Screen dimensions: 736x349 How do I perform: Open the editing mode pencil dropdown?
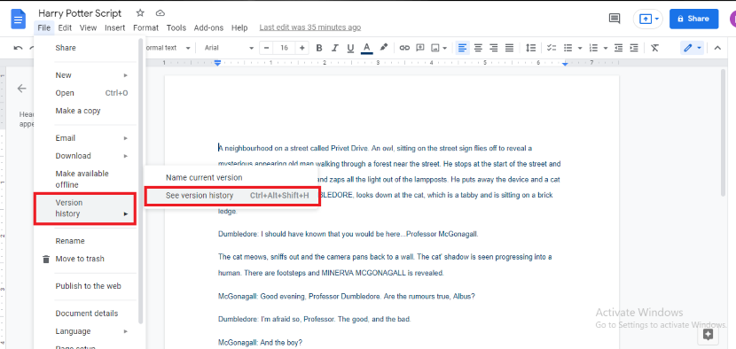click(692, 48)
